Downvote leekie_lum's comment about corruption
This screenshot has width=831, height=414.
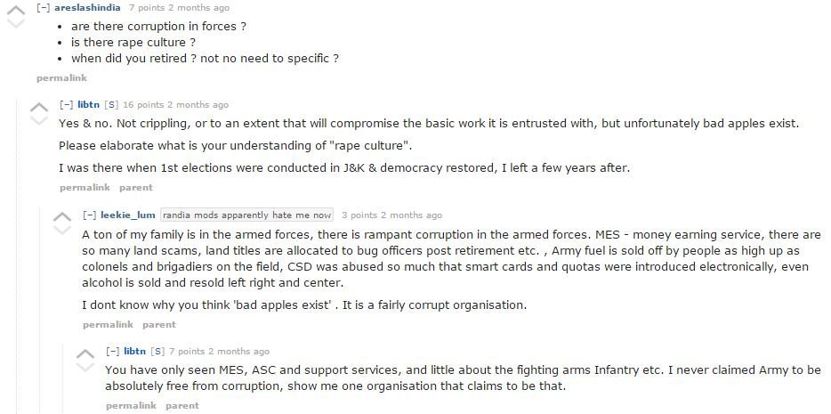(x=62, y=230)
